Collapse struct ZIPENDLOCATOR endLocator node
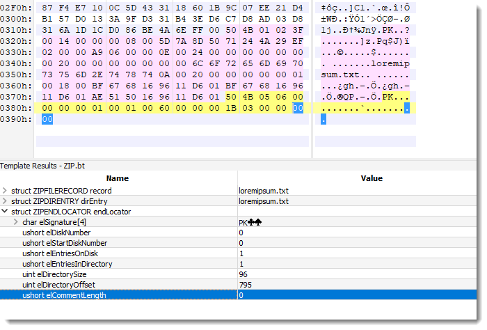The width and height of the screenshot is (487, 330). [5, 212]
